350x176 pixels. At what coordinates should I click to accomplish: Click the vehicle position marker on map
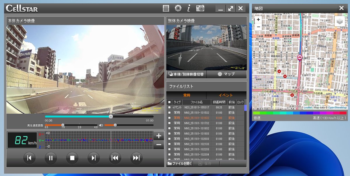tap(300, 57)
